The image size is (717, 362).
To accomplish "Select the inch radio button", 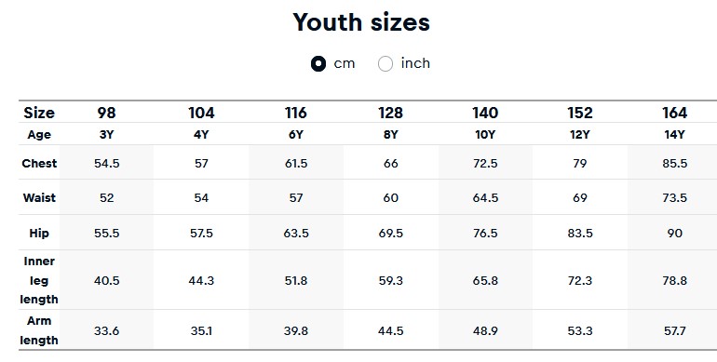I will point(385,63).
